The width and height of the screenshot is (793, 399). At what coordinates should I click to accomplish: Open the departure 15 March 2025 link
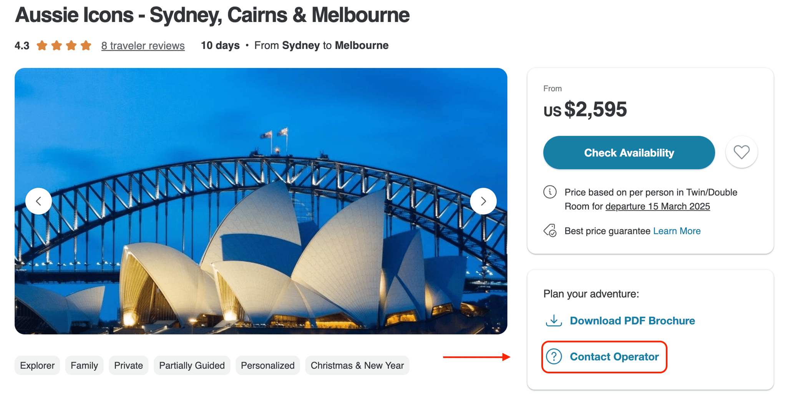tap(657, 206)
